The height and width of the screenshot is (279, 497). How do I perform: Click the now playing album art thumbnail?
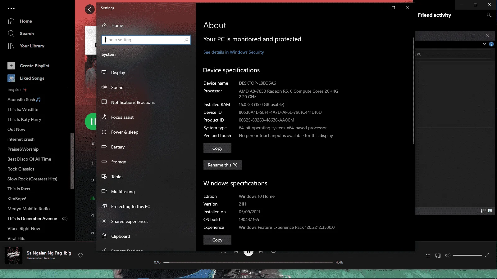pyautogui.click(x=14, y=255)
